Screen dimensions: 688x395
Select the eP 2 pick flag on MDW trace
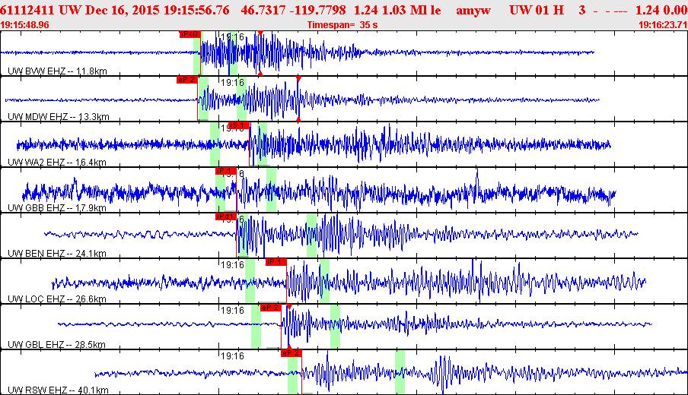point(186,79)
